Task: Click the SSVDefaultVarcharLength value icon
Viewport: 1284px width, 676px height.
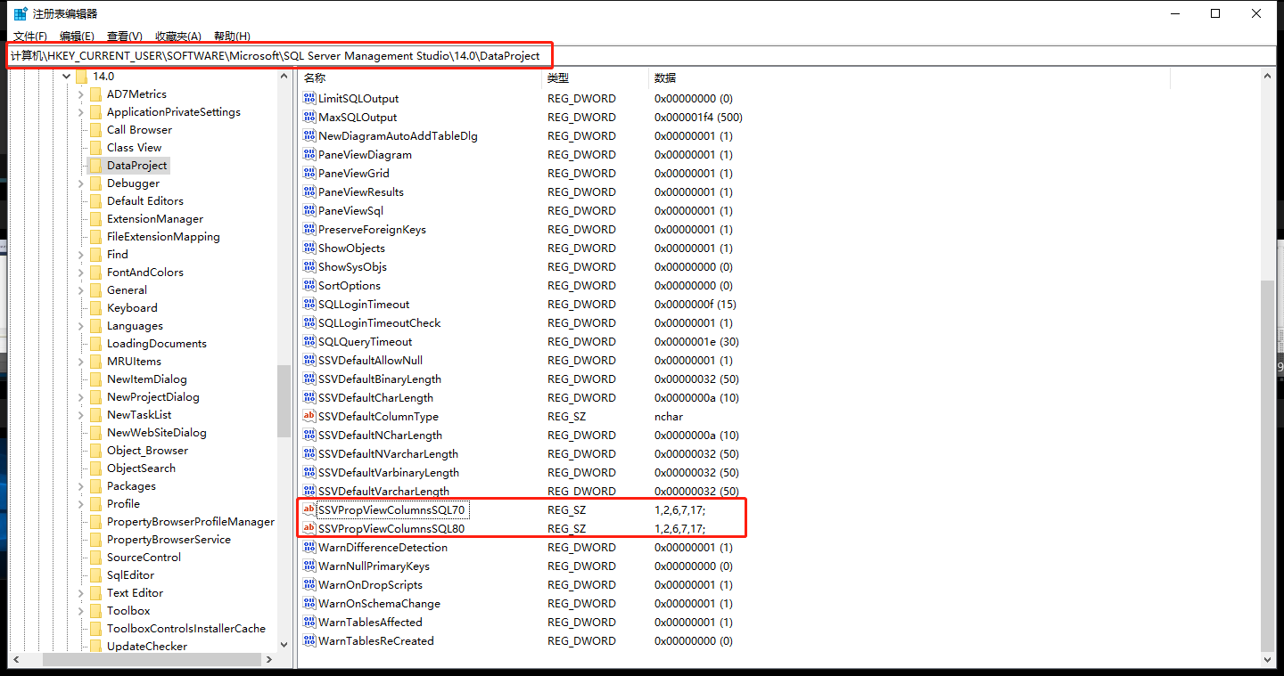Action: click(309, 491)
